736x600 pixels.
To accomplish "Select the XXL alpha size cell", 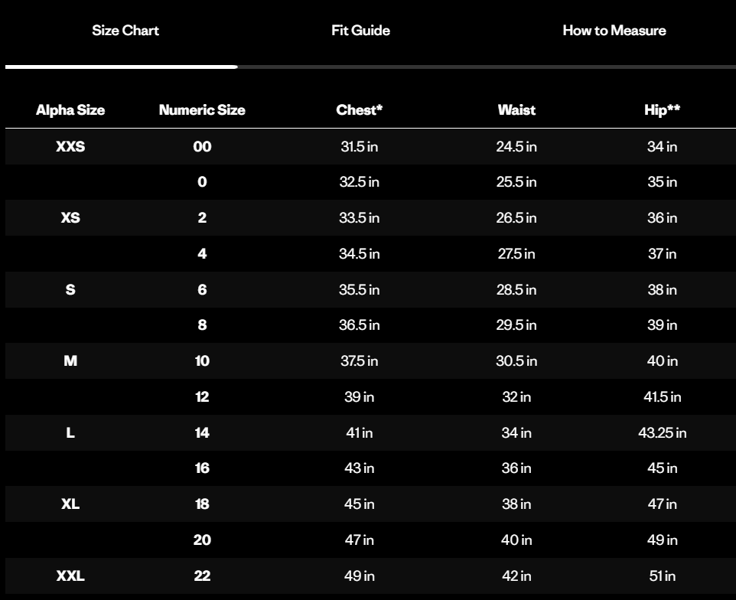I will [x=70, y=576].
